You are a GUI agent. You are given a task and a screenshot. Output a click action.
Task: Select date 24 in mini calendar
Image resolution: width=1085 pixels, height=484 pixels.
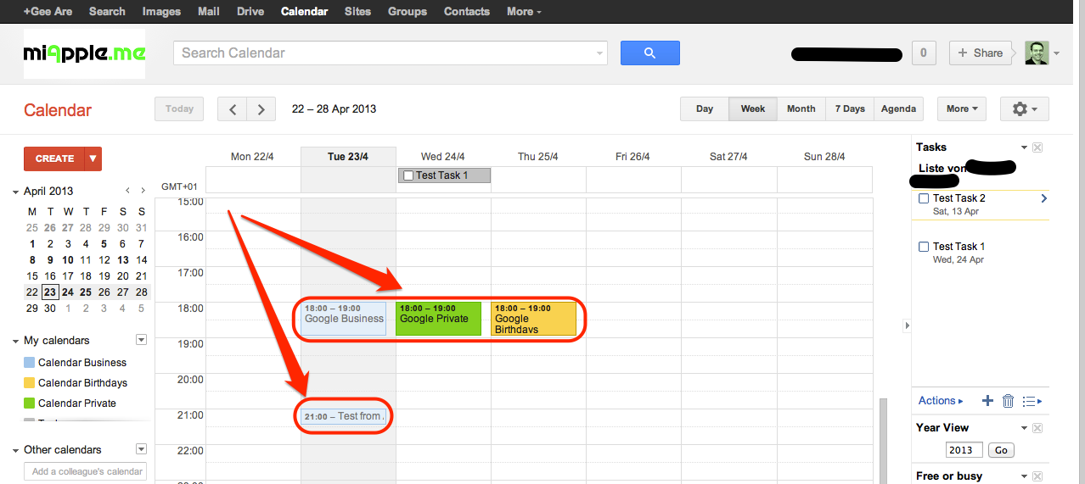coord(68,292)
